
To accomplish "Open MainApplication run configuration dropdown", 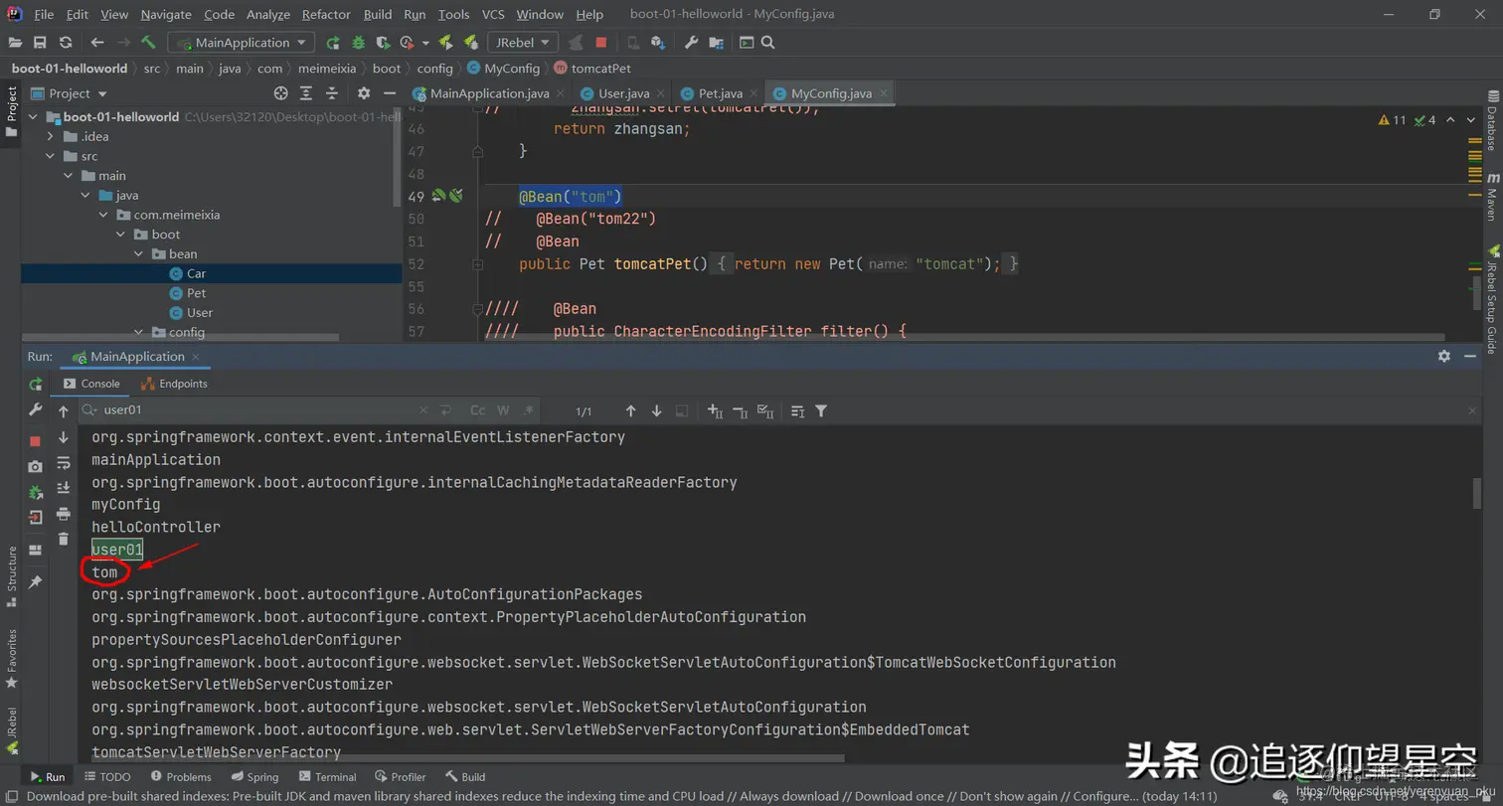I will point(242,43).
